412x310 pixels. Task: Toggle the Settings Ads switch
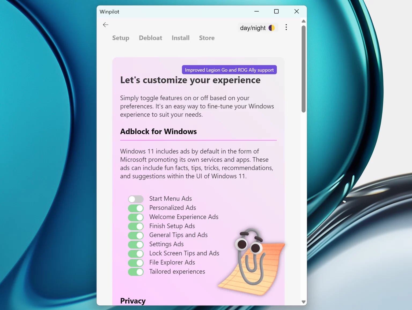(136, 245)
